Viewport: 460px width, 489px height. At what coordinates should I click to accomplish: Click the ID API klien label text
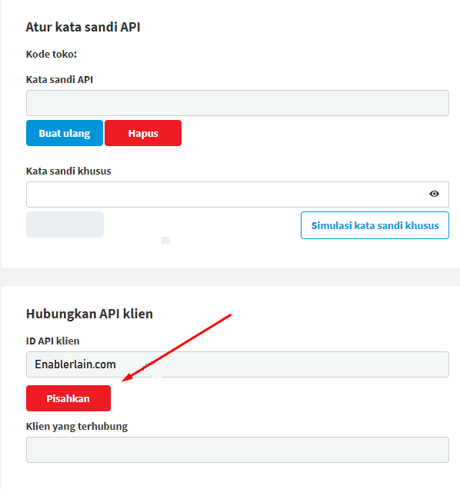[x=53, y=341]
